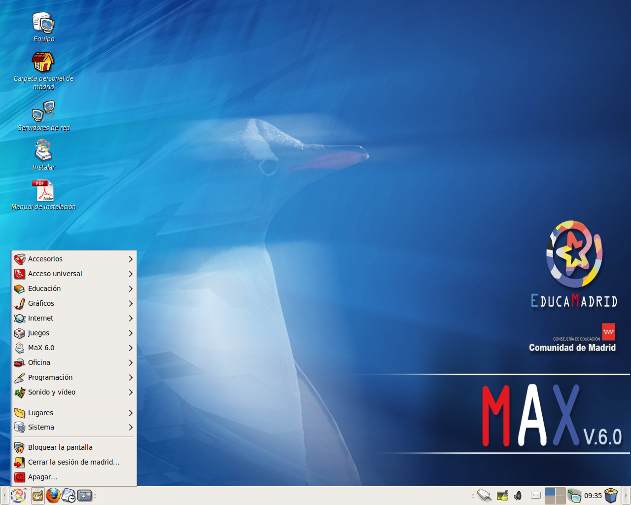
Task: Click the mail envelope tray icon
Action: 536,495
